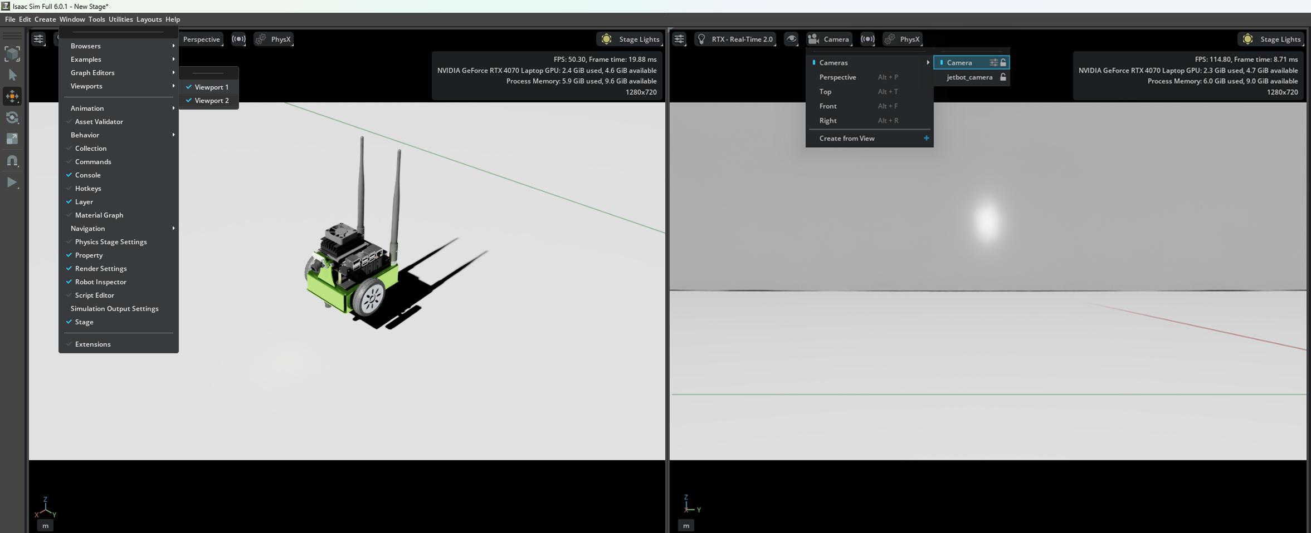Expand the Navigation submenu
This screenshot has width=1311, height=533.
(119, 229)
